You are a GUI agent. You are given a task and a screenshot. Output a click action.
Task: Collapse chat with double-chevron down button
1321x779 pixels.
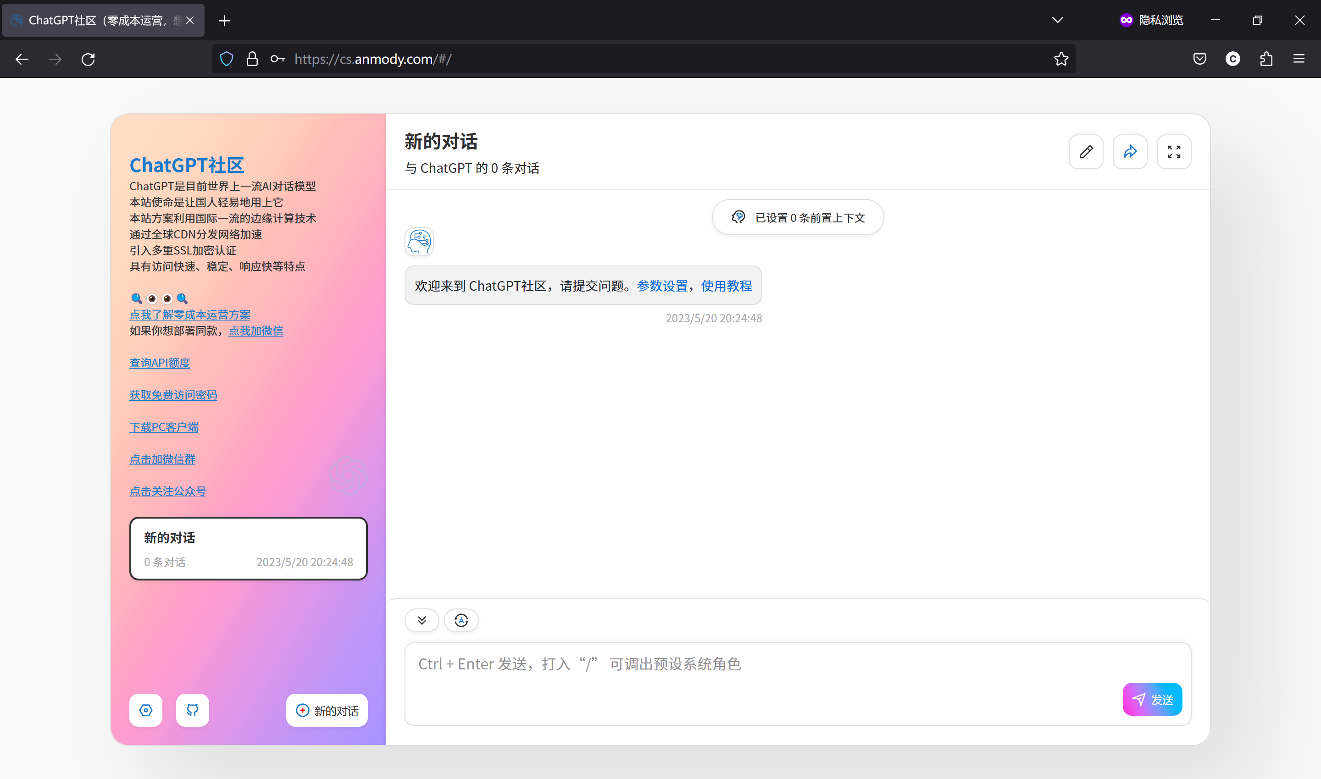pyautogui.click(x=422, y=620)
